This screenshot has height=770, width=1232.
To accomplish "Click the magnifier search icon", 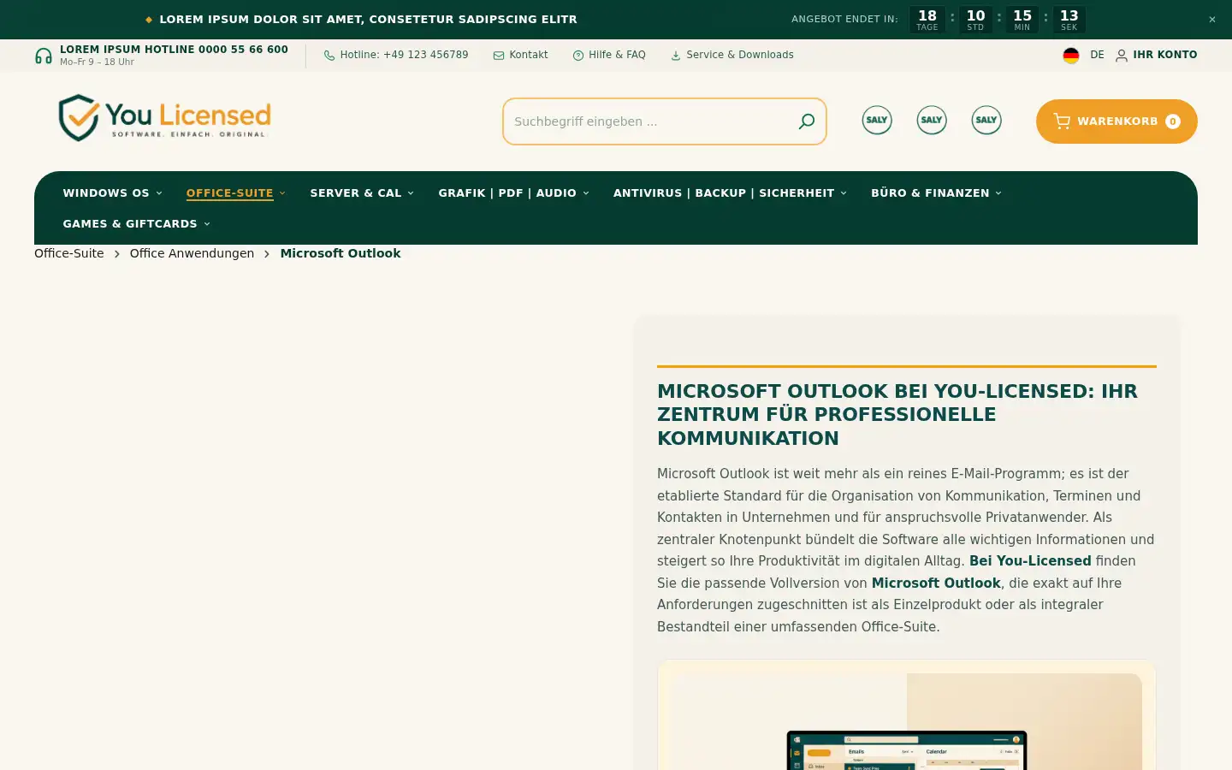I will coord(806,121).
